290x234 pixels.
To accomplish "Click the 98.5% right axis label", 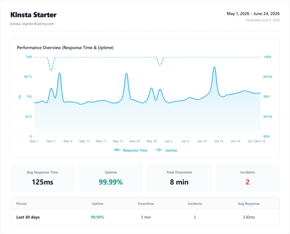I will point(268,116).
